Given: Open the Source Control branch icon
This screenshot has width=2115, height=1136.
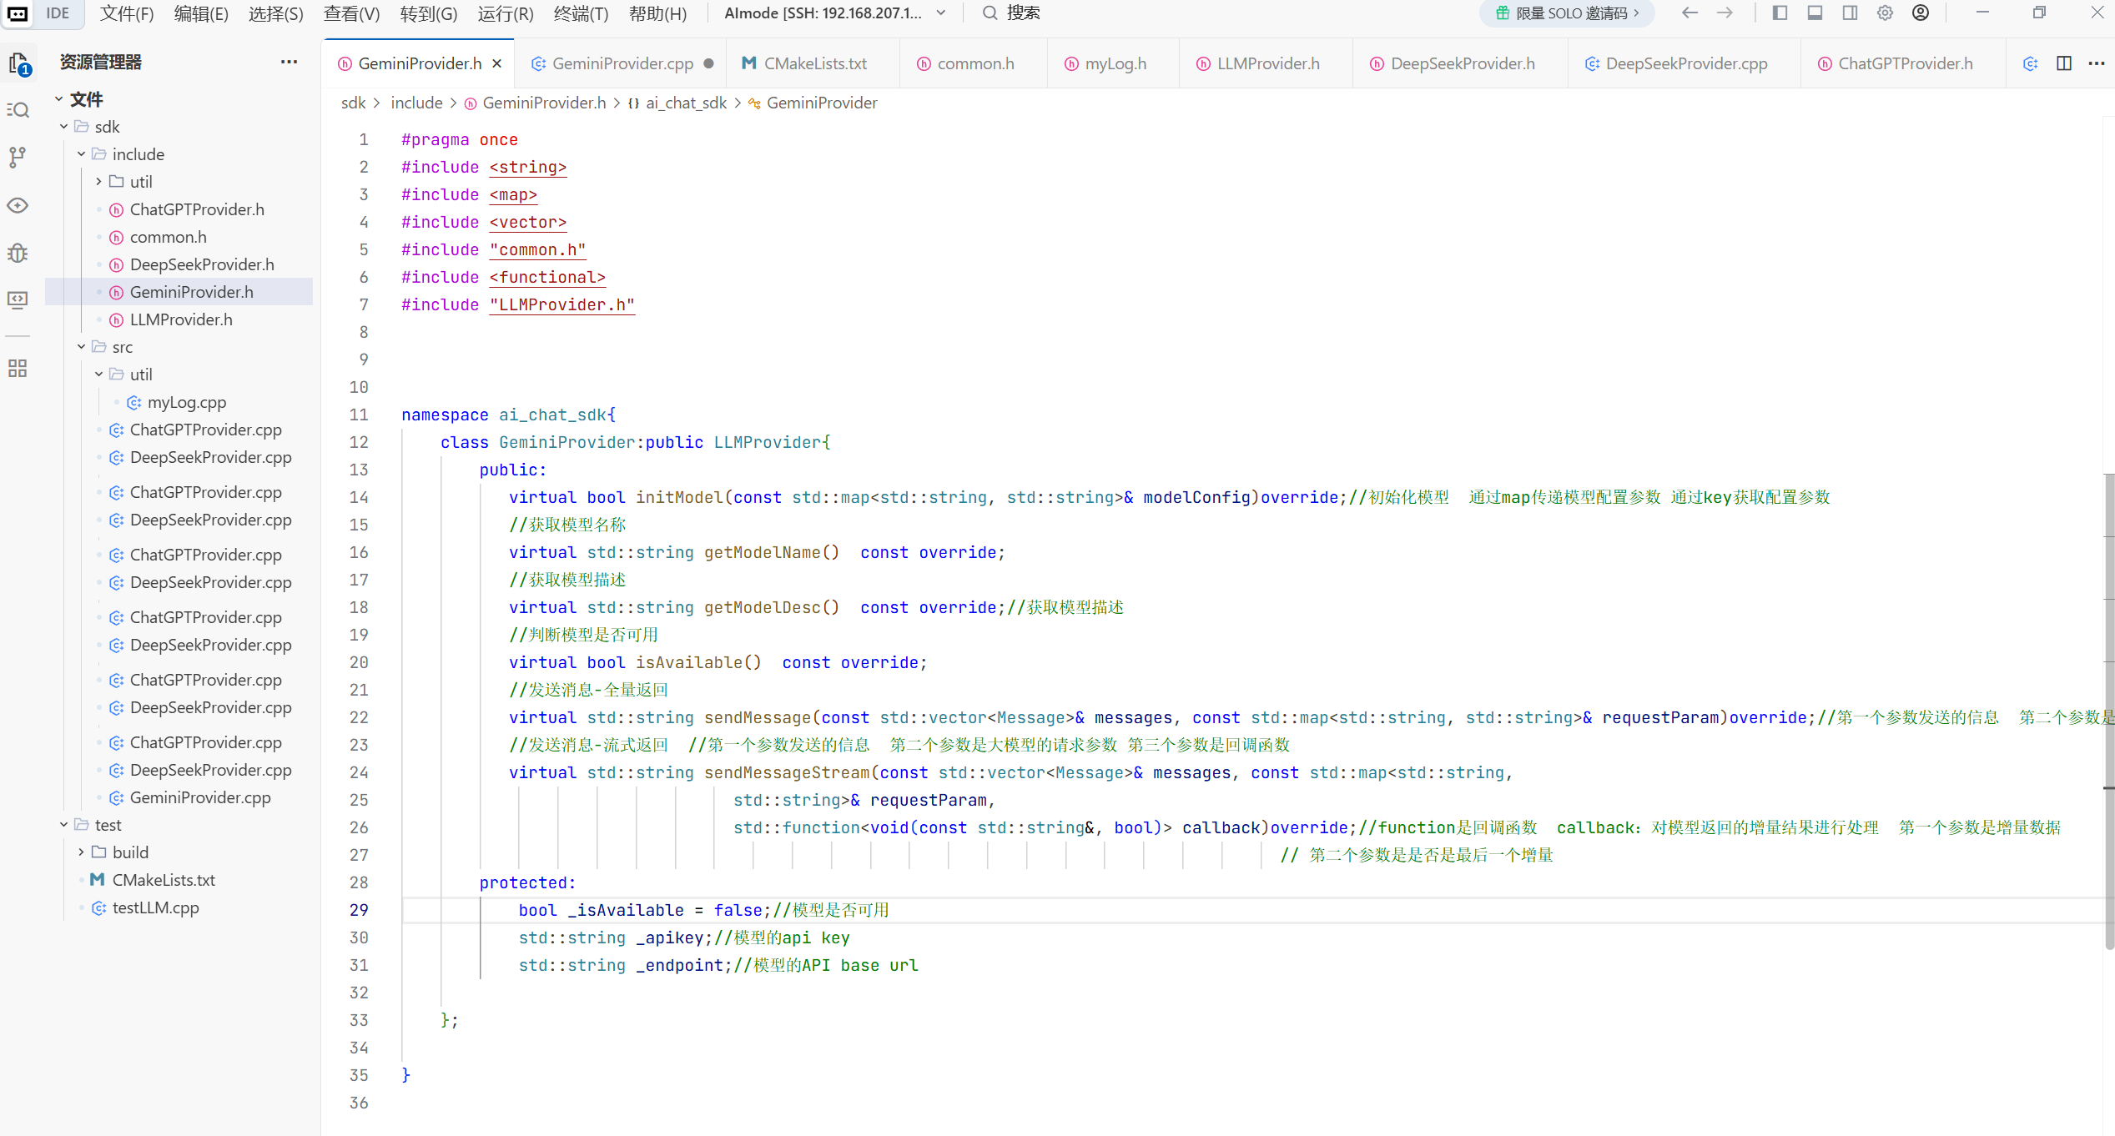Looking at the screenshot, I should click(x=18, y=157).
